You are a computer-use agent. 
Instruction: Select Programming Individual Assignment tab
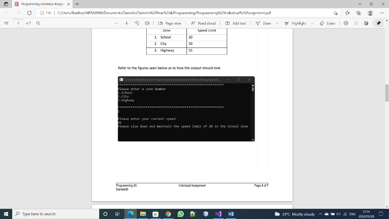coord(42,4)
